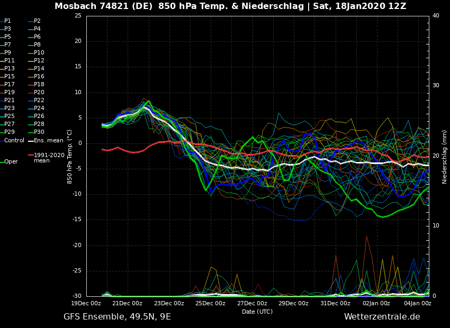The image size is (450, 328).
Task: Click the P13 legend entry
Action: 10,69
